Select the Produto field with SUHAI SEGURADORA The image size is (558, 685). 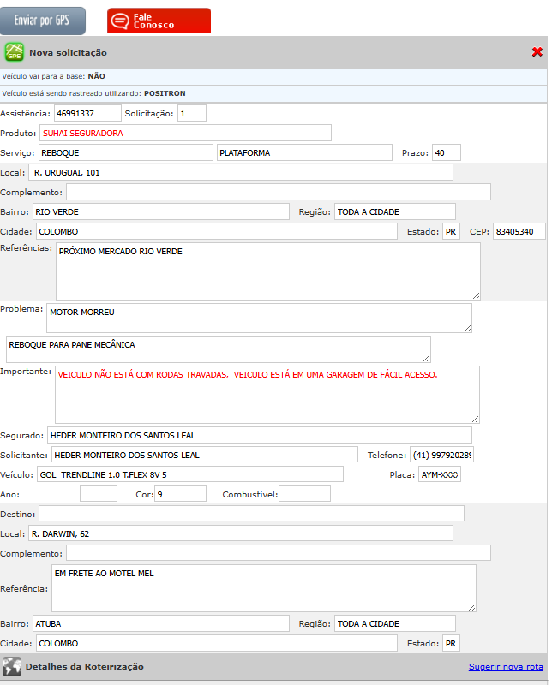click(185, 133)
